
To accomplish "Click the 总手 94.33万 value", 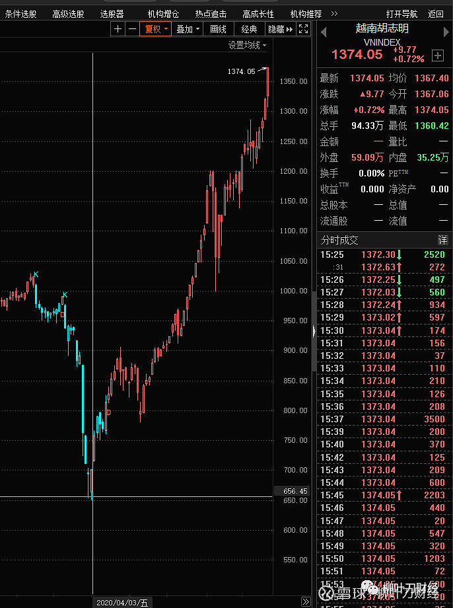I will [x=367, y=126].
